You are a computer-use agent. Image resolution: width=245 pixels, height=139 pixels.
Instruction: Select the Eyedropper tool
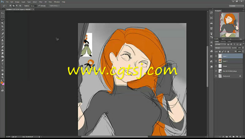tap(2, 30)
